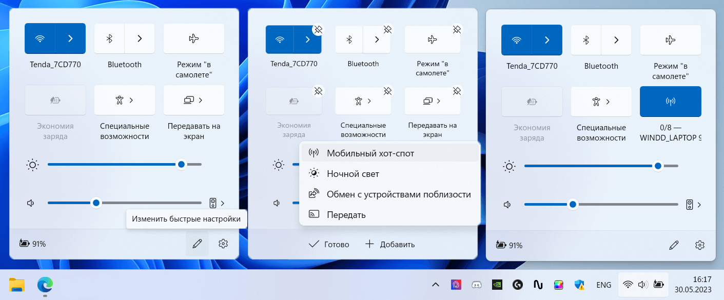Unpin the battery saver tile in middle panel
This screenshot has width=724, height=300.
[318, 91]
